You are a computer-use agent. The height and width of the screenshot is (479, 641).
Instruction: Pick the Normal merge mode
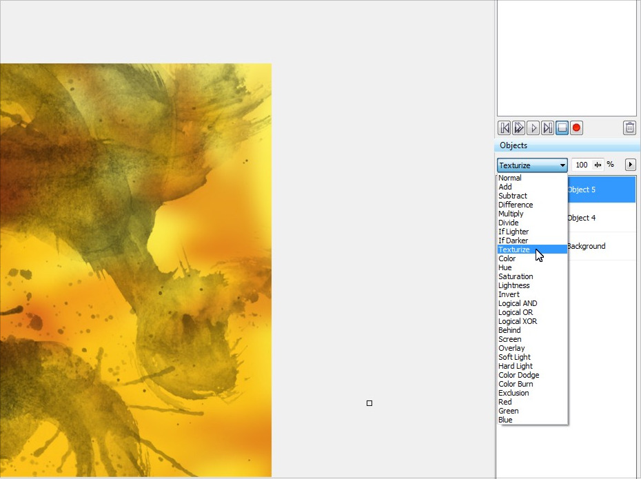click(510, 178)
